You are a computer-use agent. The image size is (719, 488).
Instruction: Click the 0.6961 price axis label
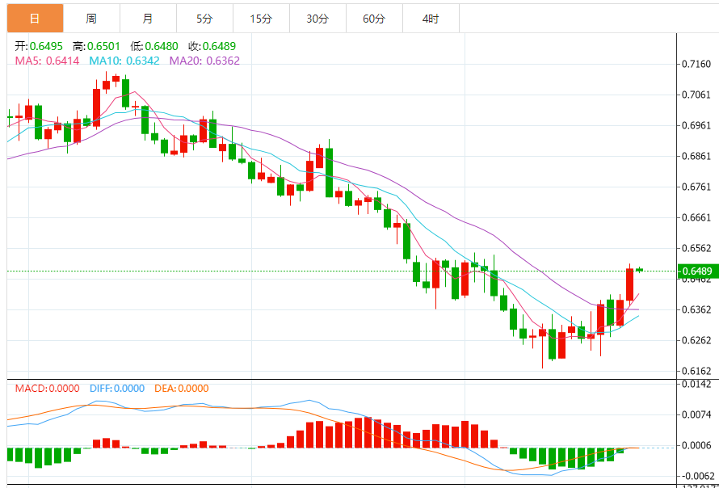click(697, 126)
